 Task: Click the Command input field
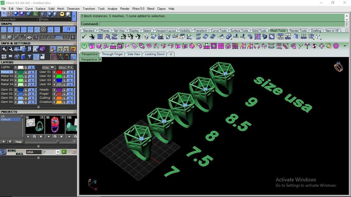point(222,24)
